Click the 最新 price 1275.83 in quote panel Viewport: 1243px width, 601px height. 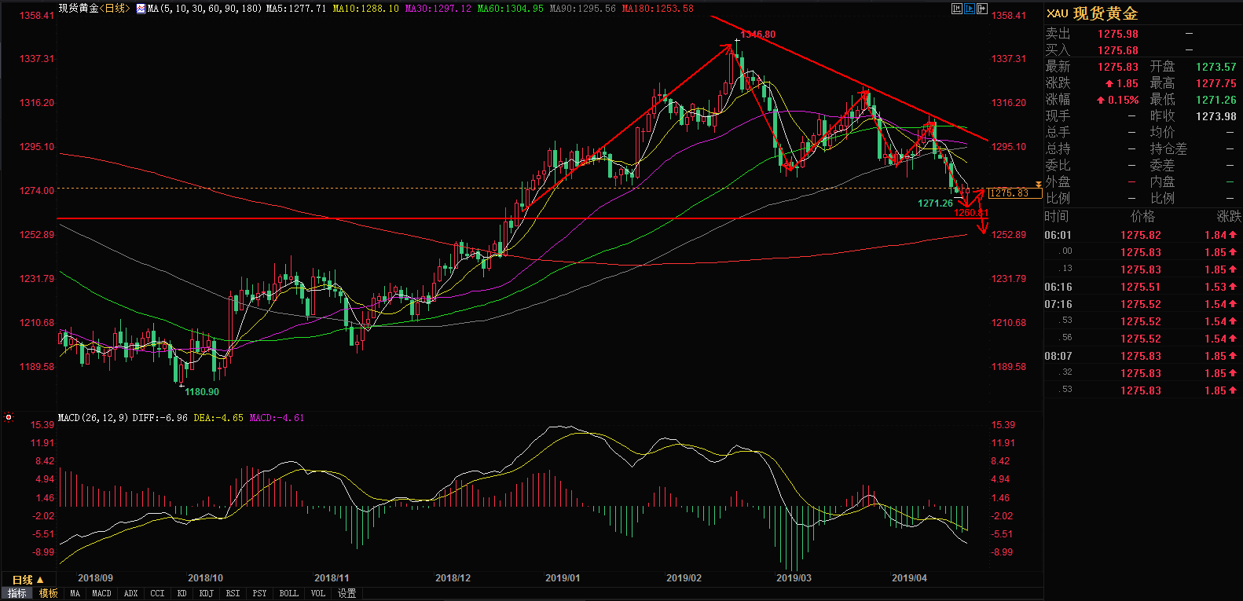(1117, 67)
